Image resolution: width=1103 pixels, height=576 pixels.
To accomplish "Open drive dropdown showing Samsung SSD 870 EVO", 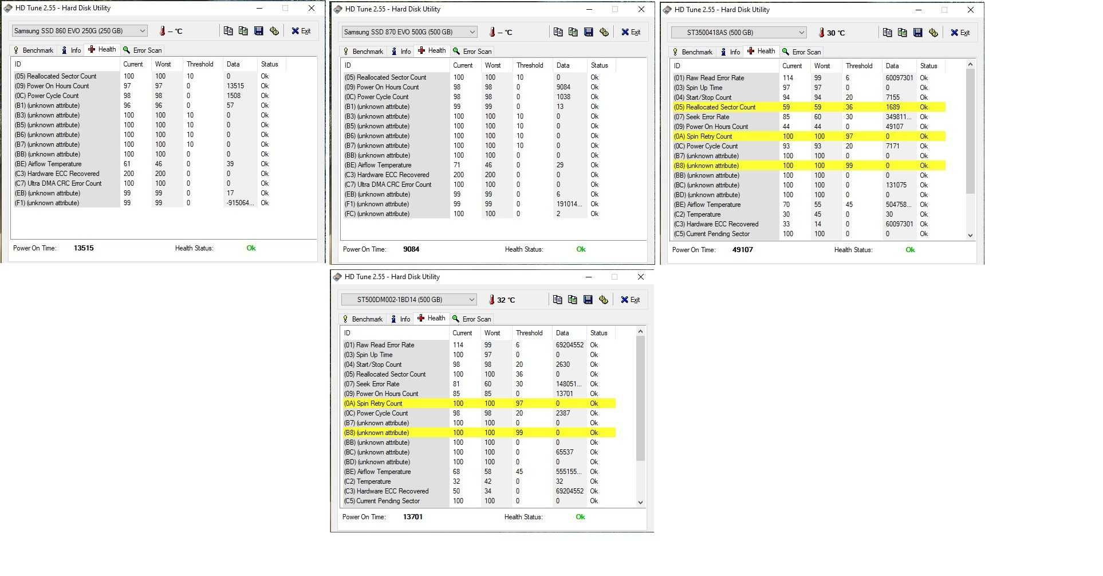I will 409,32.
